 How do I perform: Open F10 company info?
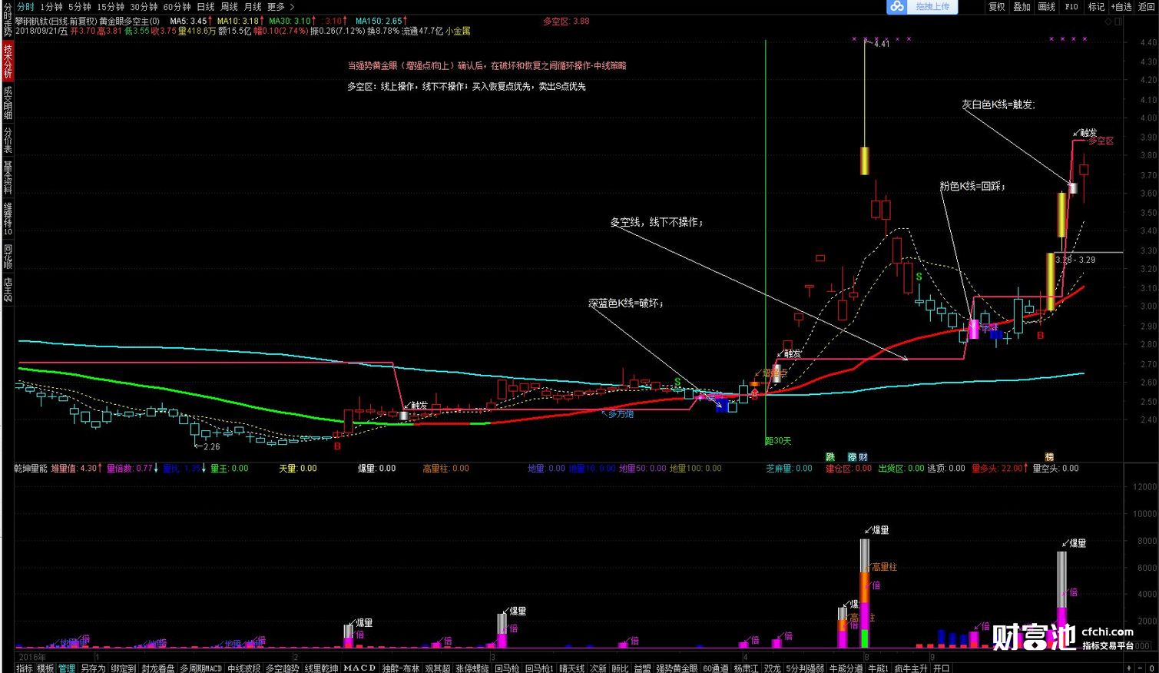1071,6
